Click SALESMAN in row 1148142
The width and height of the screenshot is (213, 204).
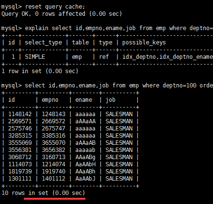tap(119, 114)
